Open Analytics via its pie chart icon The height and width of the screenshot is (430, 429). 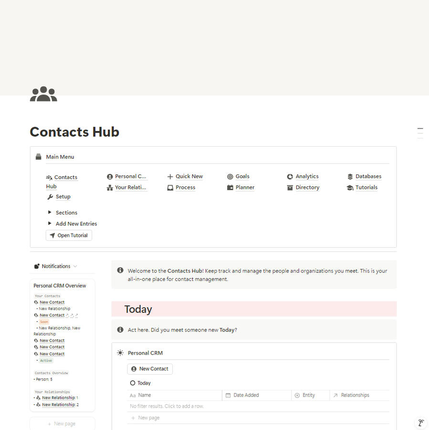[x=290, y=177]
